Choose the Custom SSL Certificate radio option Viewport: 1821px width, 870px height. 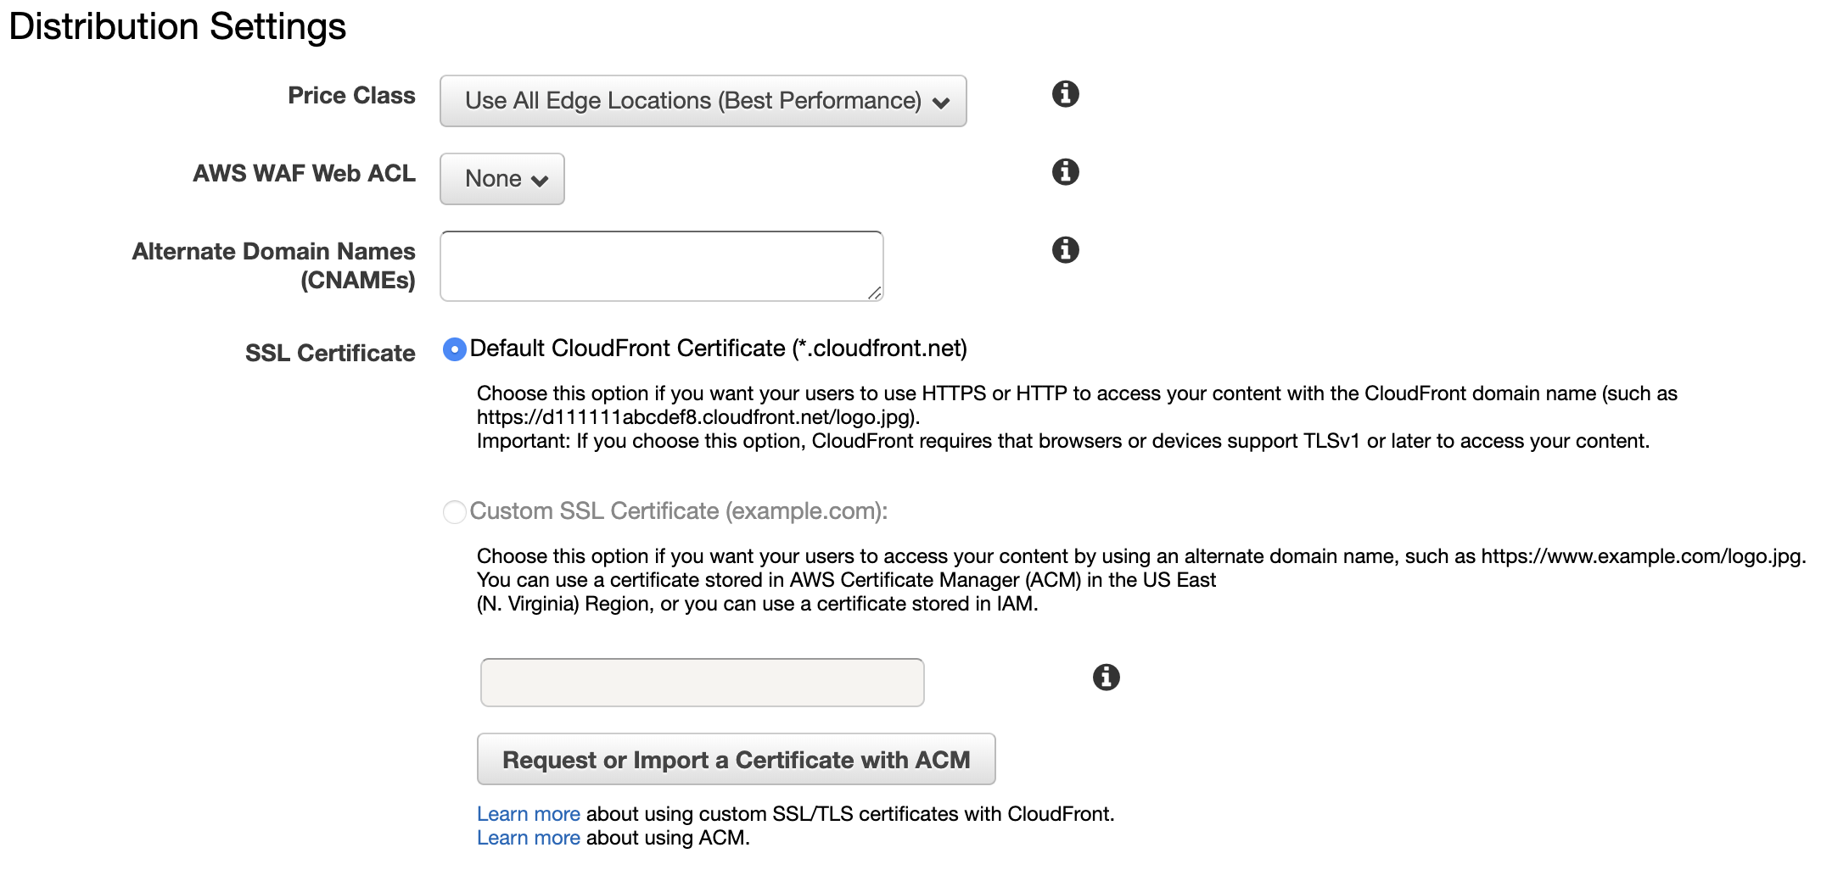click(455, 512)
